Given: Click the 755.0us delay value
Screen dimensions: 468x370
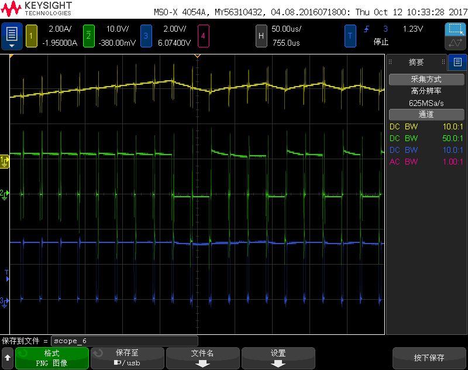Looking at the screenshot, I should pos(286,43).
